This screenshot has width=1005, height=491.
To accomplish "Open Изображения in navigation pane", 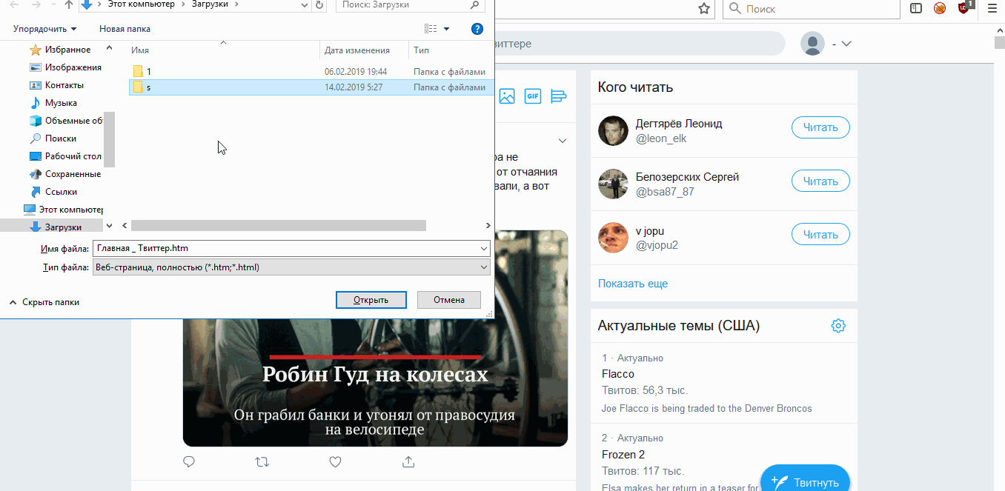I will point(73,67).
